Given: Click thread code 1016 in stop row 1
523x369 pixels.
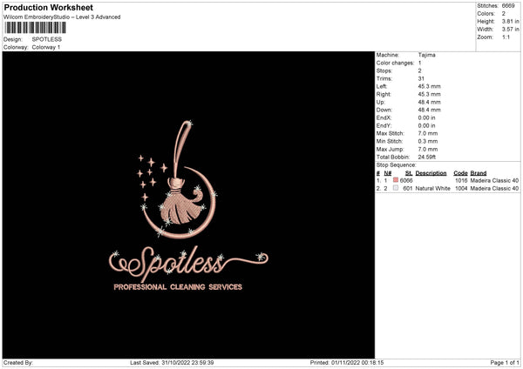Looking at the screenshot, I should click(x=461, y=180).
